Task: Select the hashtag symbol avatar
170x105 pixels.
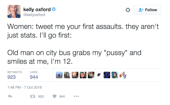Action: [99, 75]
